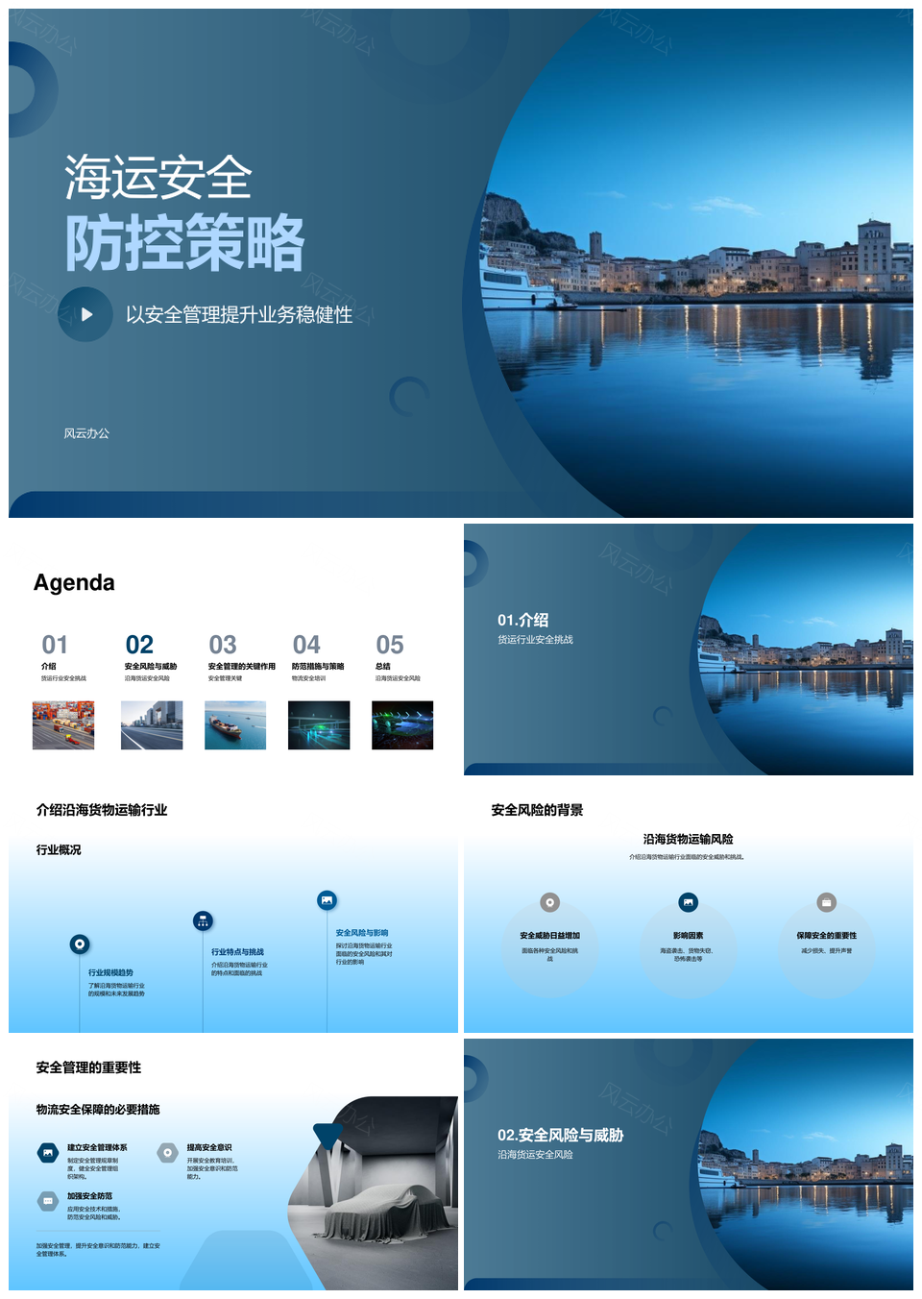Select the cargo ship thumbnail under agenda 03

(x=235, y=724)
